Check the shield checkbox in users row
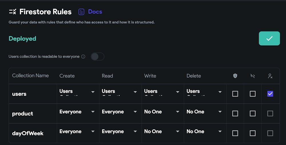286x145 pixels. pos(235,94)
